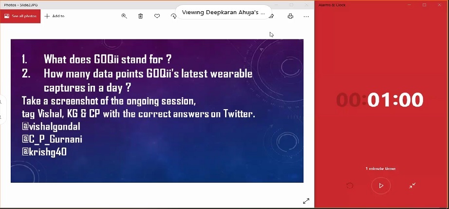The height and width of the screenshot is (209, 449).
Task: Delete the photo with trash icon
Action: 140,16
